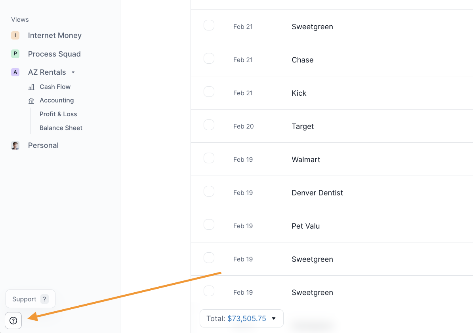Open the Kick transaction row
Image resolution: width=473 pixels, height=333 pixels.
299,93
